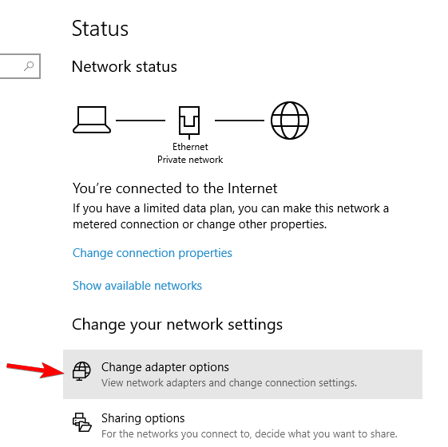Click You're connected to the Internet text
Viewport: 448px width, 447px height.
(x=175, y=188)
